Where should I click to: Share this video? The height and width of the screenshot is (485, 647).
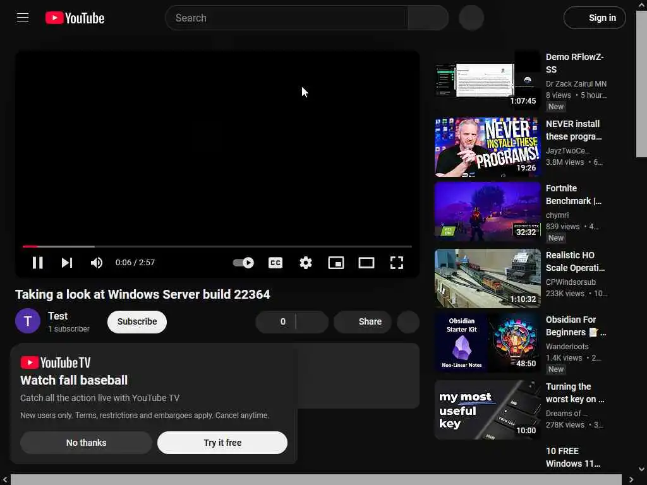click(363, 321)
